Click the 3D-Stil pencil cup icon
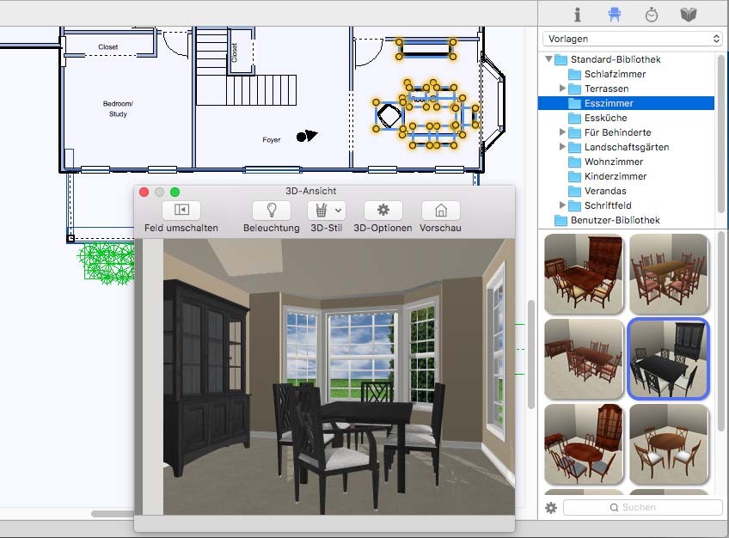This screenshot has height=538, width=729. pyautogui.click(x=321, y=210)
